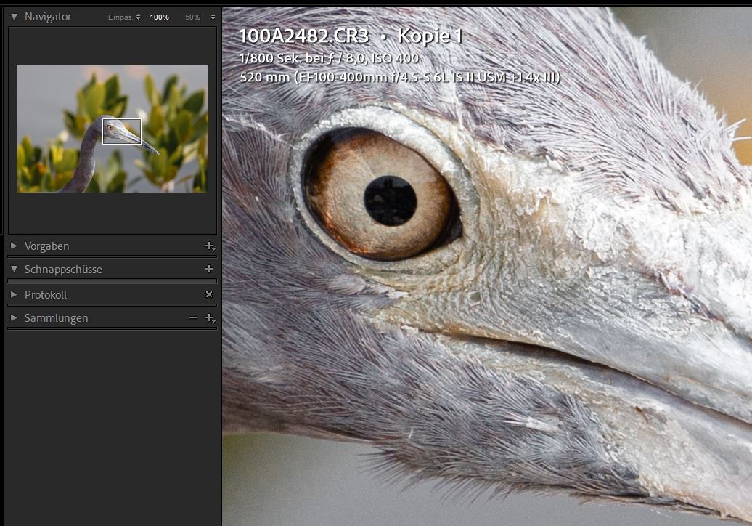Open the Protokoll panel by its title

coord(46,295)
